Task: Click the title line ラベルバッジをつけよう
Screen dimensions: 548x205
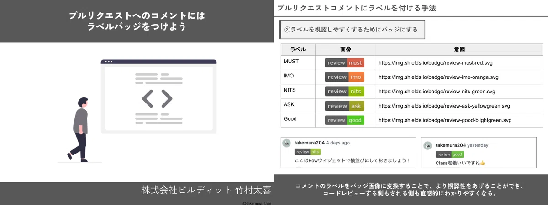Action: pos(137,27)
